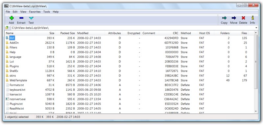Image resolution: width=263 pixels, height=125 pixels.
Task: Click the vertical scrollbar thumb
Action: pos(256,62)
